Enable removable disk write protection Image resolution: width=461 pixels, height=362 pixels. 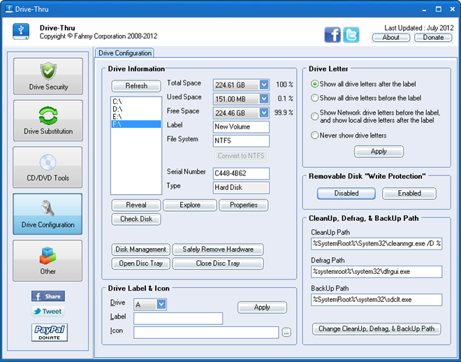[409, 193]
